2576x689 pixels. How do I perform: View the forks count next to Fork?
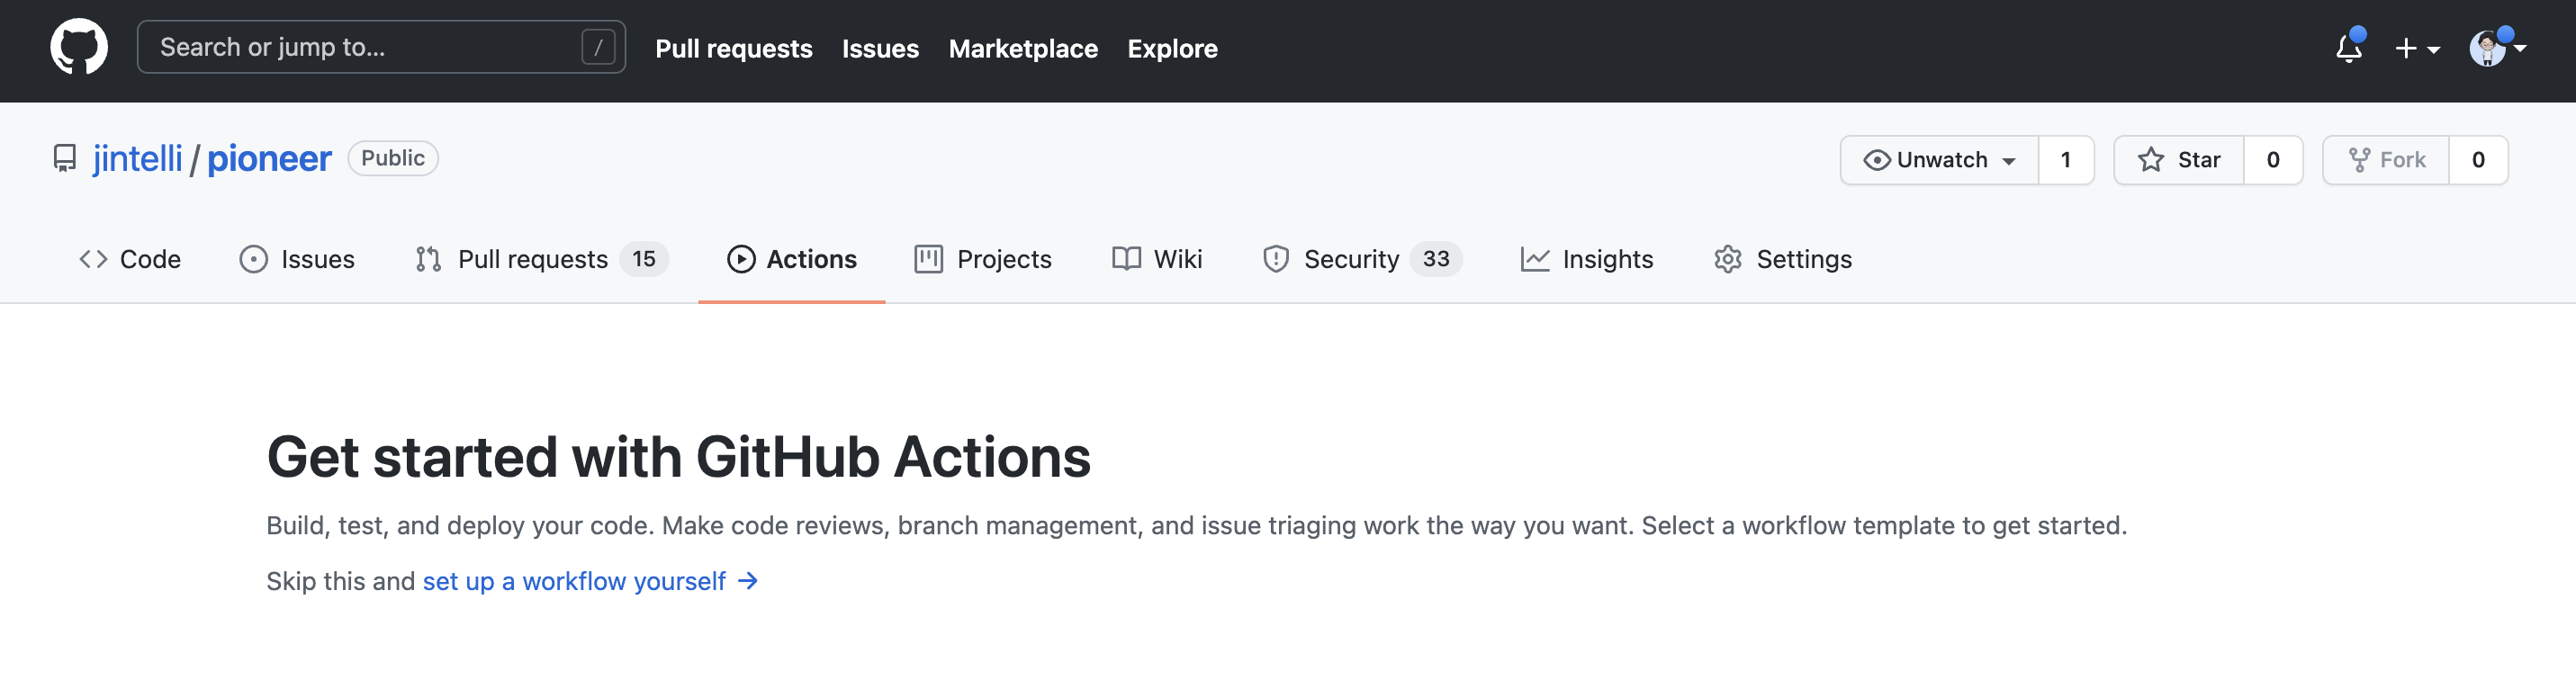pyautogui.click(x=2478, y=160)
